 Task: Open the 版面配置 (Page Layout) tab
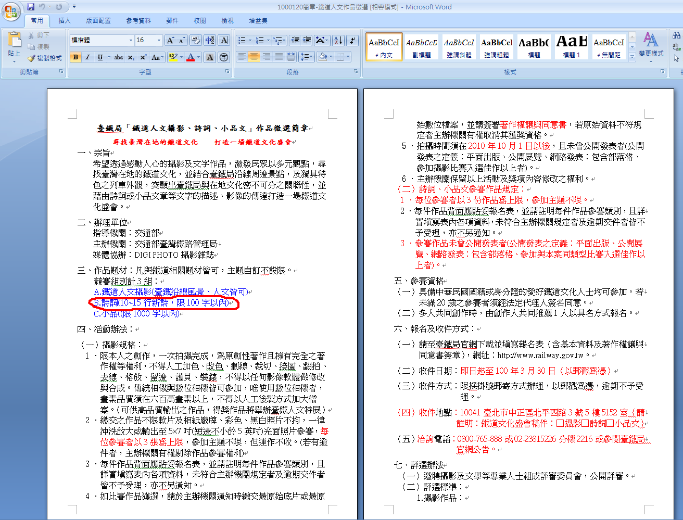coord(98,21)
